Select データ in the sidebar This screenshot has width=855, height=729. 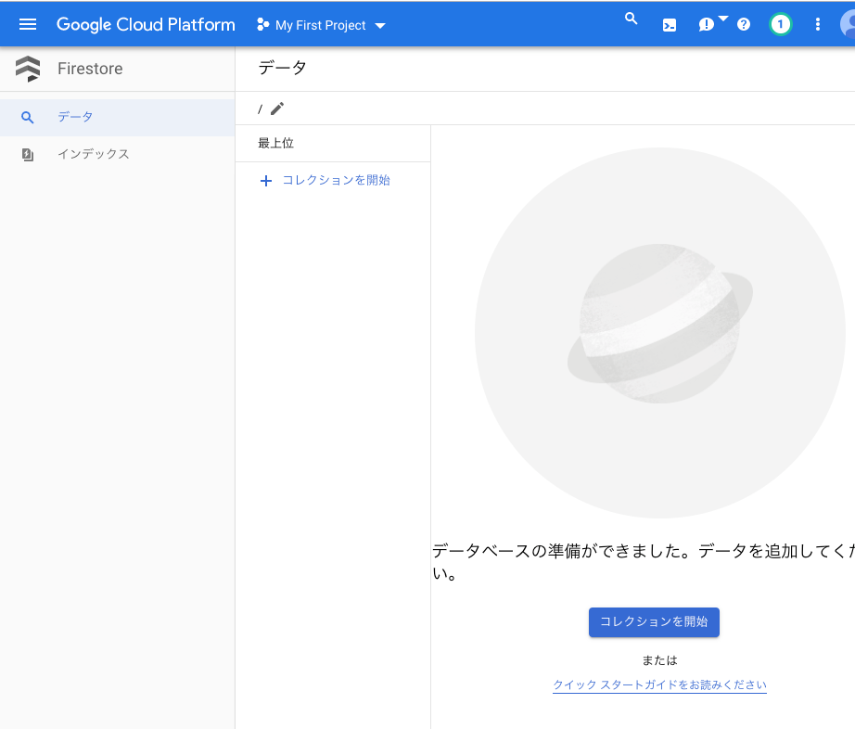117,117
